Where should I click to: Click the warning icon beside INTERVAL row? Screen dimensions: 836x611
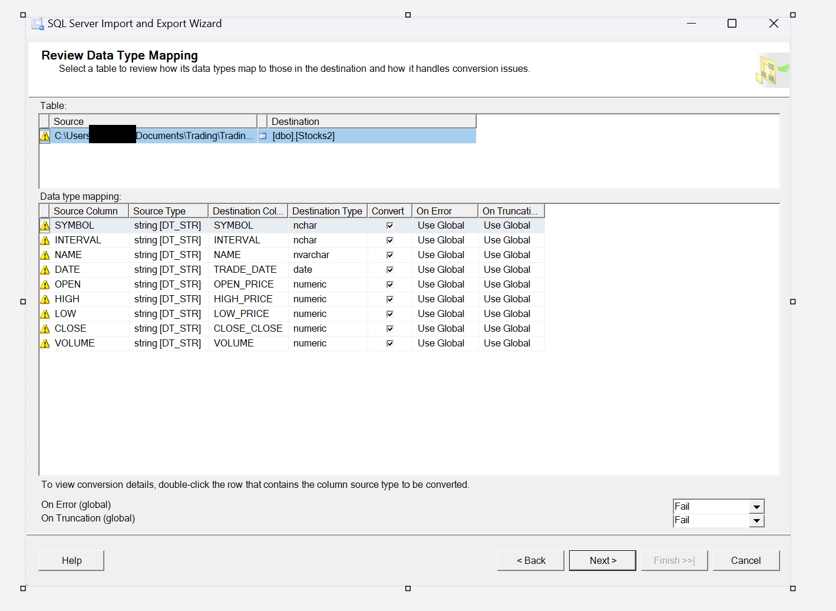pyautogui.click(x=45, y=240)
